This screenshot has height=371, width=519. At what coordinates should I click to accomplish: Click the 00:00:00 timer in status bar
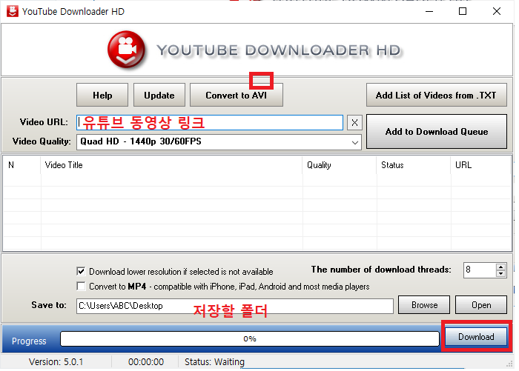(x=146, y=362)
